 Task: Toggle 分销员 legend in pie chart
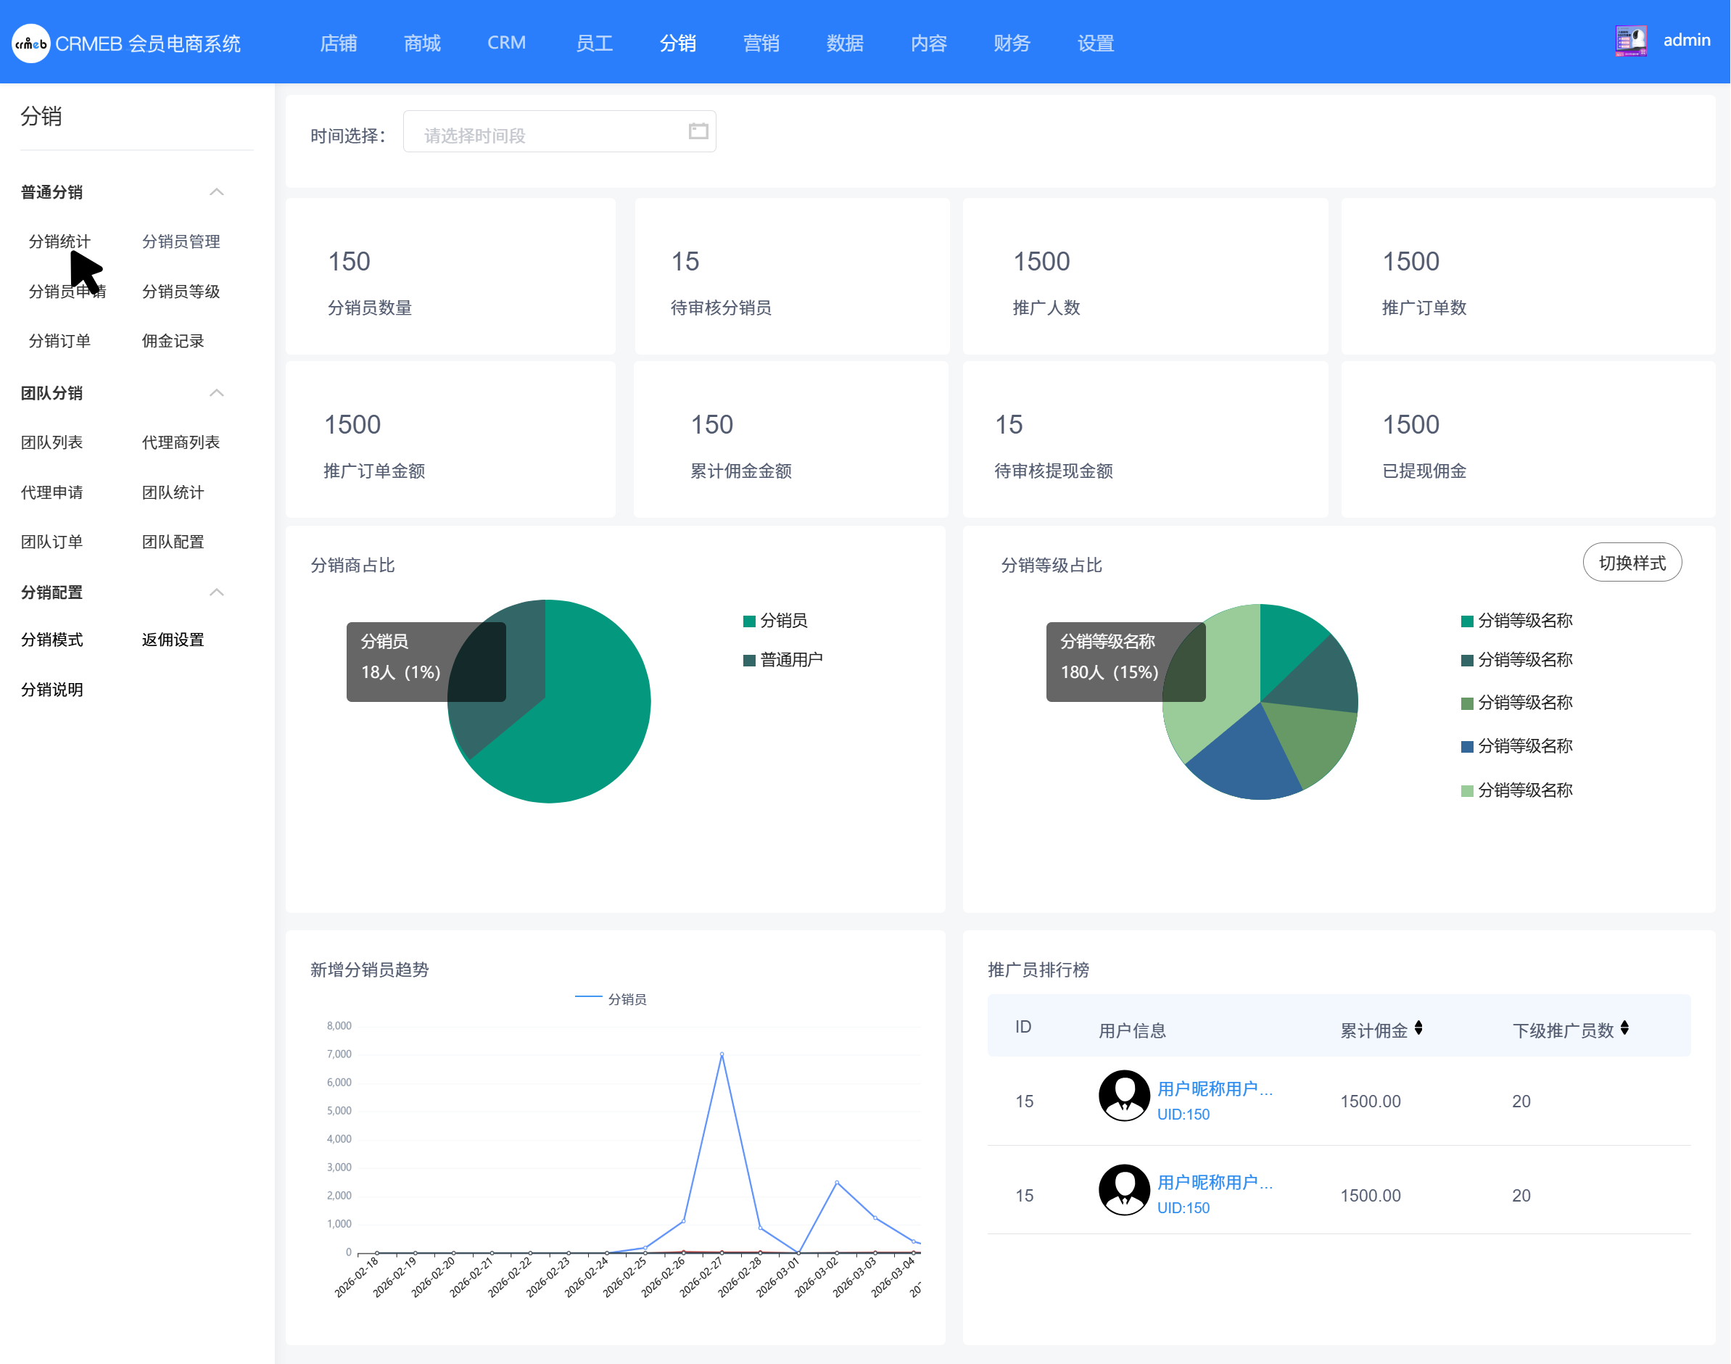point(774,621)
